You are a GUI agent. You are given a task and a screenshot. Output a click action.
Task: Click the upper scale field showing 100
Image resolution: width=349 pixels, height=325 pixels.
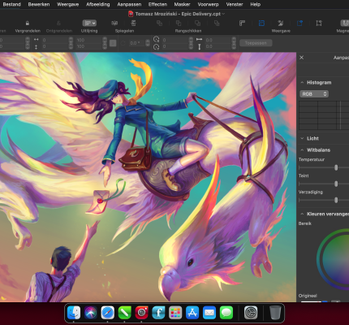89,40
